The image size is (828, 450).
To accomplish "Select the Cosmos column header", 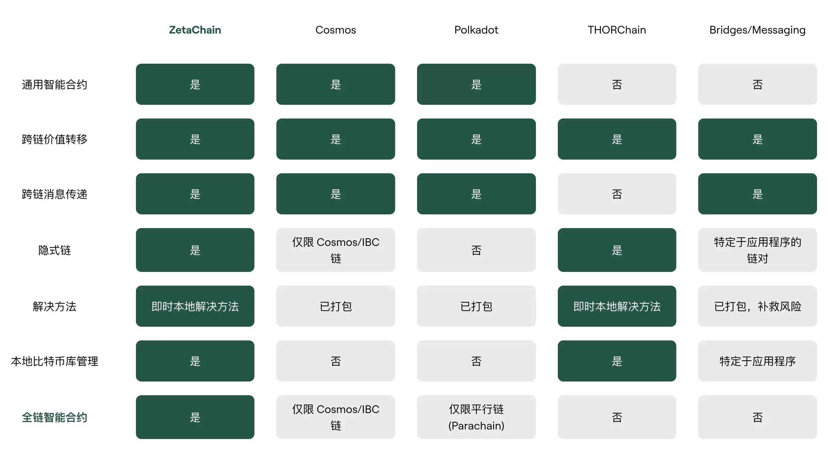I will click(335, 30).
